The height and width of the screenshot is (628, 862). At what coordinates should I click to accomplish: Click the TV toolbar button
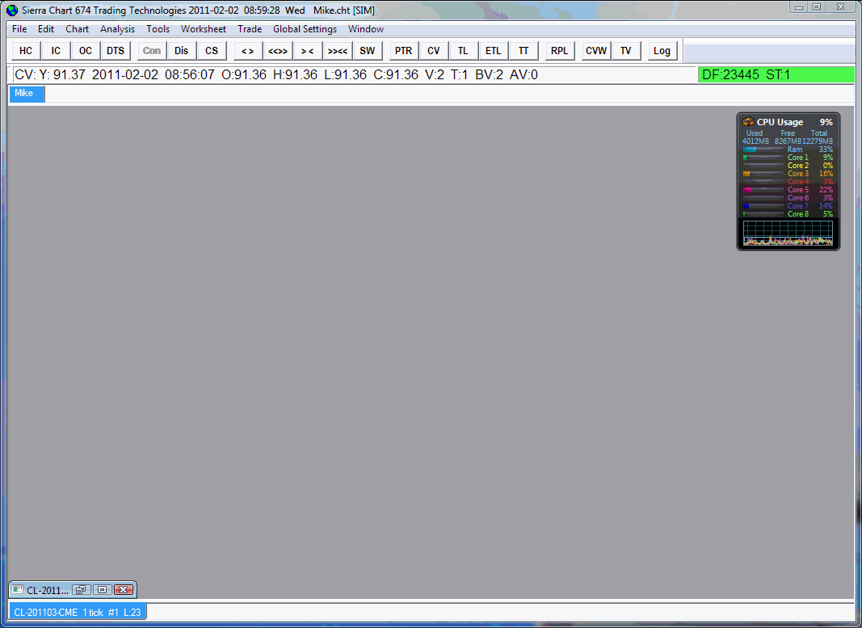point(625,51)
